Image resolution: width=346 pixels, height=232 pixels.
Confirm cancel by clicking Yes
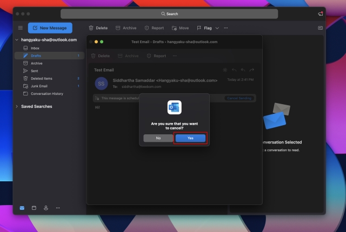pyautogui.click(x=190, y=138)
